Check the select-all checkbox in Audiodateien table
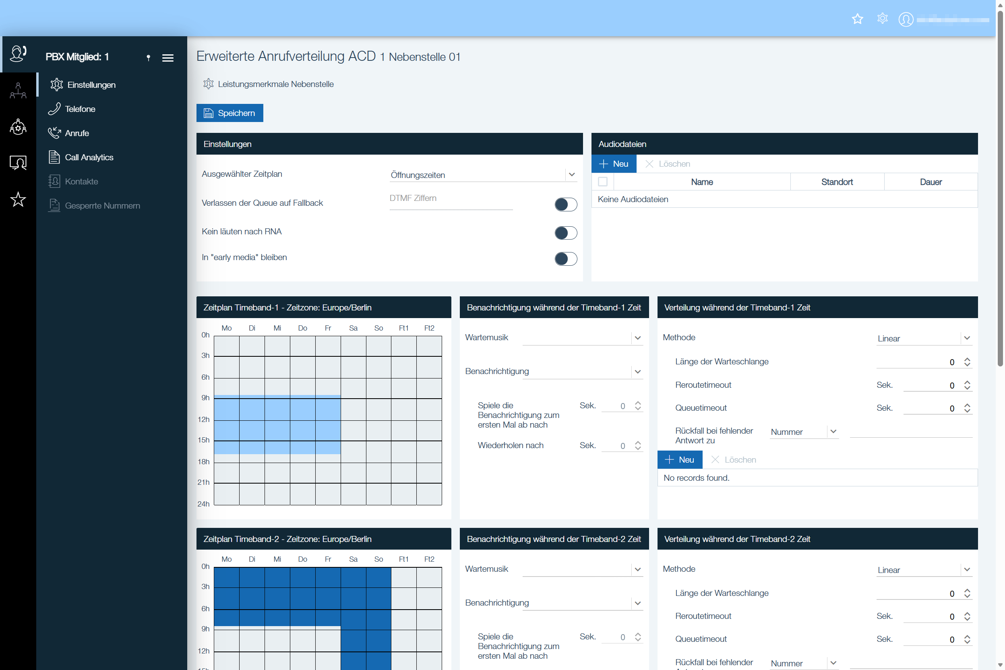Viewport: 1005px width, 670px height. coord(602,182)
